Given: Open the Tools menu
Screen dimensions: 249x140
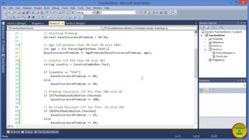Looking at the screenshot, I should pos(81,8).
